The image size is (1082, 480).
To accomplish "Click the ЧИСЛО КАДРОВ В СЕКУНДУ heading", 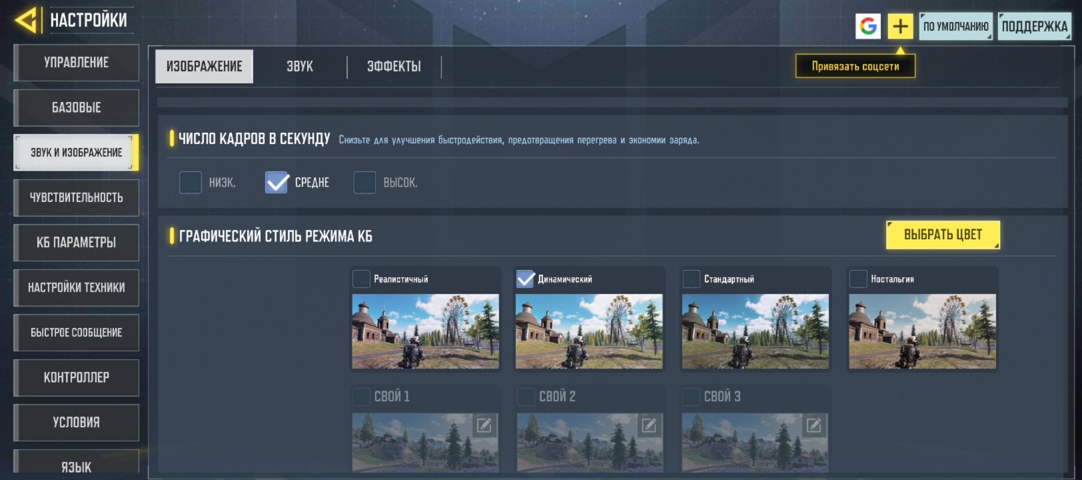I will (254, 139).
